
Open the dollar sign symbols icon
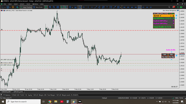[x=13, y=7]
